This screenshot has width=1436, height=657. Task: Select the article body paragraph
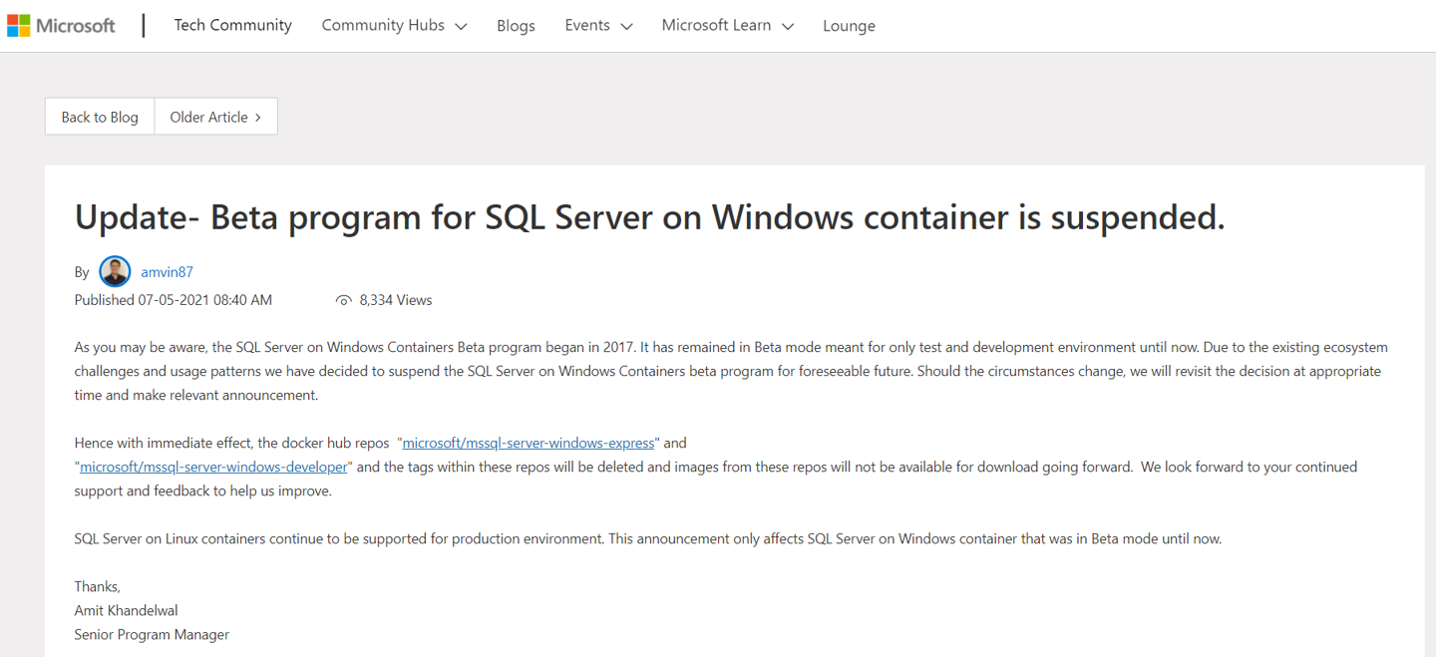pos(698,370)
